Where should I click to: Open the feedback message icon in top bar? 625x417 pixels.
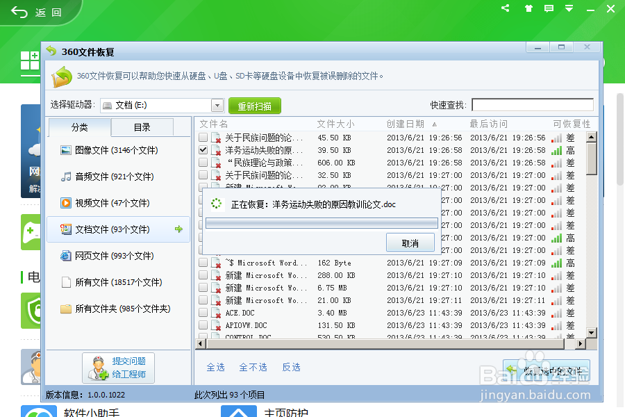coord(549,8)
